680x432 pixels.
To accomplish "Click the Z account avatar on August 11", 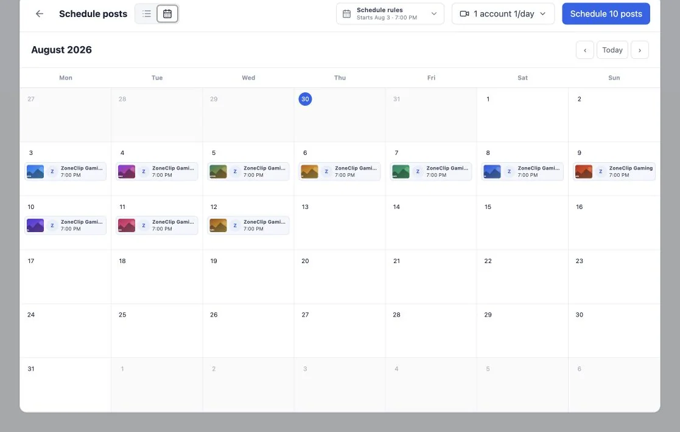I will coord(144,225).
